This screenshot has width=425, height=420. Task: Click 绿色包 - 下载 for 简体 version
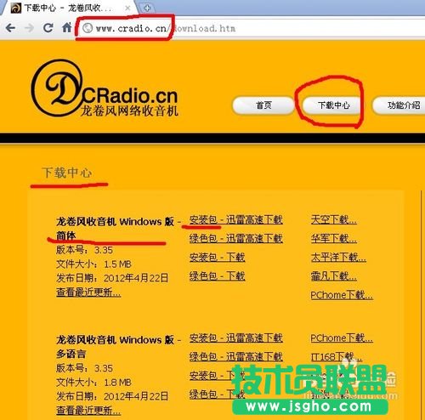click(x=217, y=276)
